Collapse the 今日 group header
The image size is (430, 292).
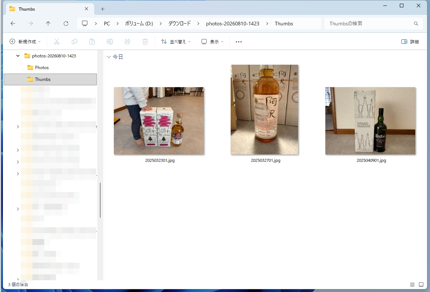point(109,57)
